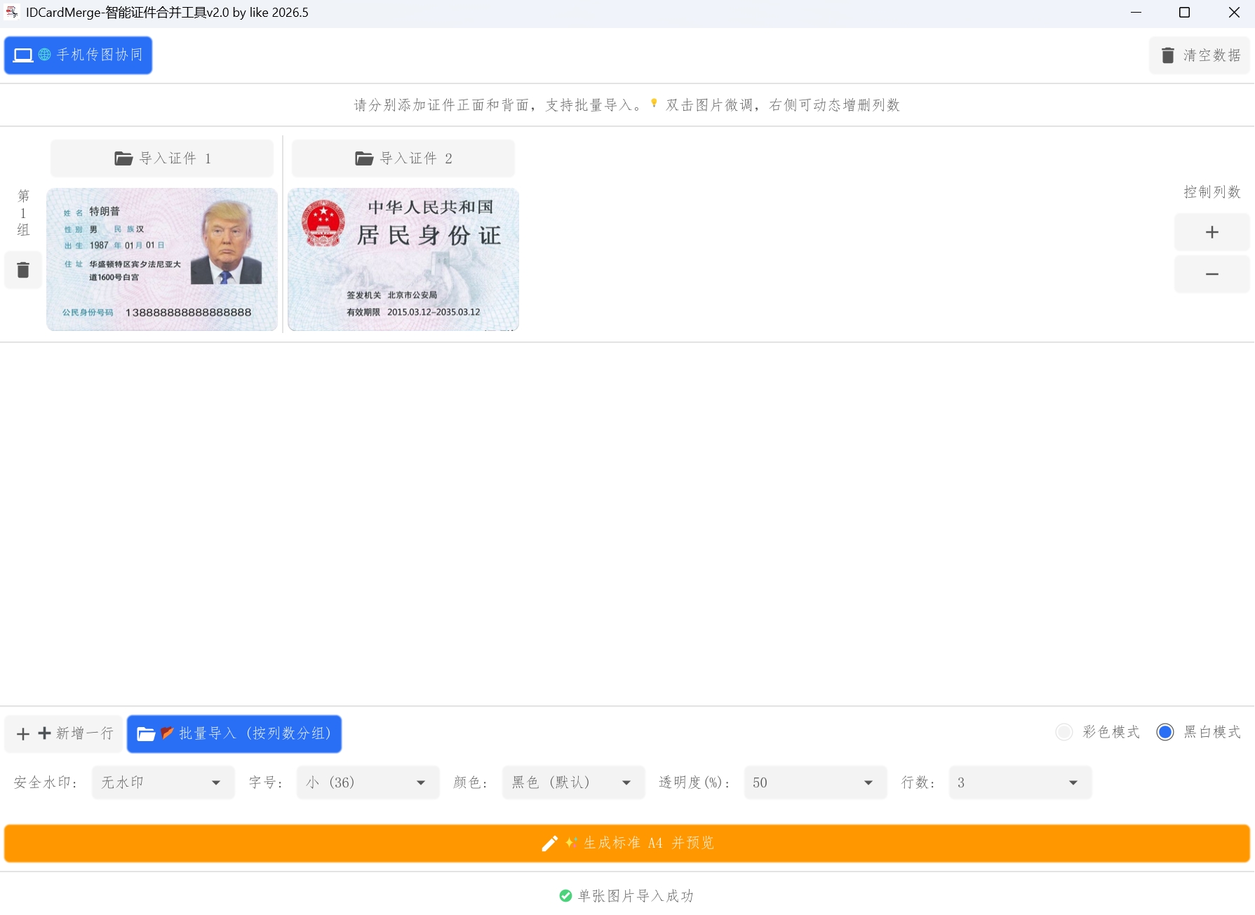
Task: Remove a column with the minus button
Action: (1212, 274)
